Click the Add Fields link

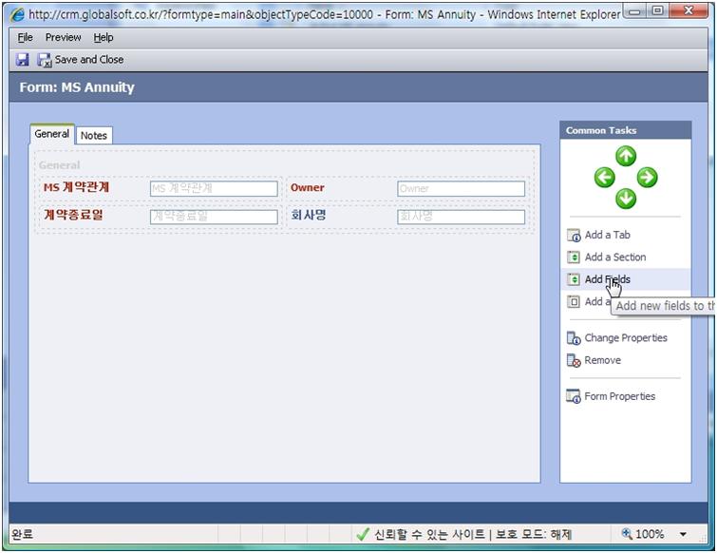tap(607, 279)
